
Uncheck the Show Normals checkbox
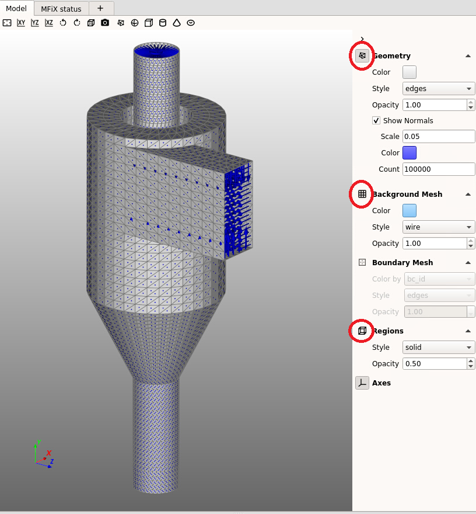point(376,120)
